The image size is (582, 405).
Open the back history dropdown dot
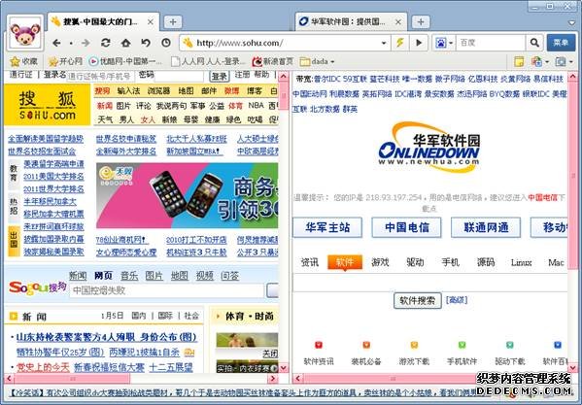[71, 43]
